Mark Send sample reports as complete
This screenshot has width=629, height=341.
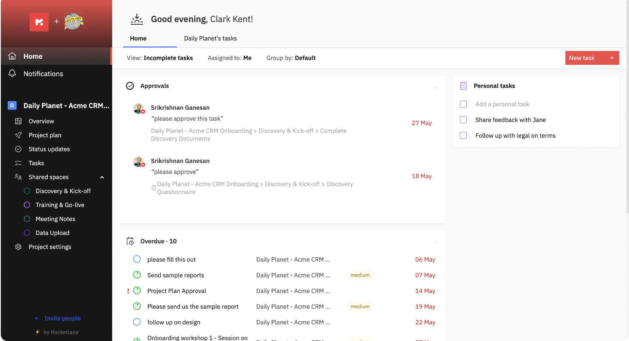click(137, 275)
